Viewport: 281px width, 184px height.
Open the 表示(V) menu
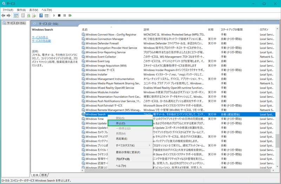[x=34, y=10]
